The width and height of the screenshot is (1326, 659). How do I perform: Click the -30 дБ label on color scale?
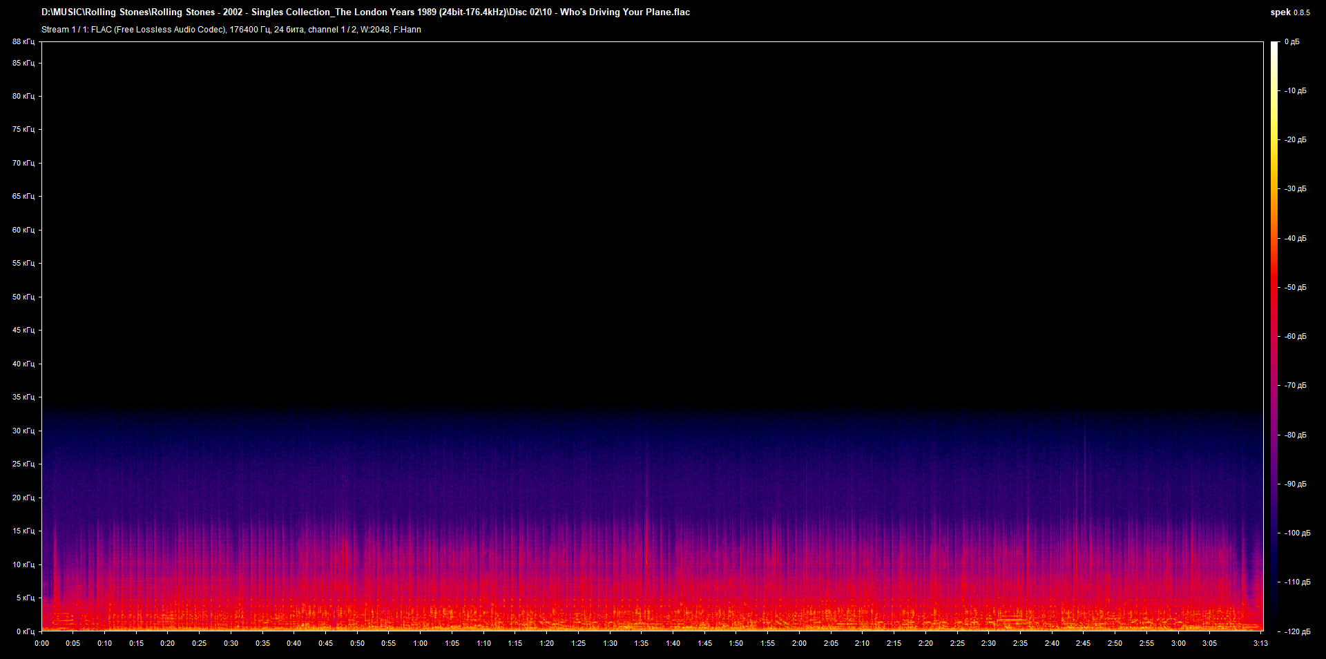tap(1295, 189)
